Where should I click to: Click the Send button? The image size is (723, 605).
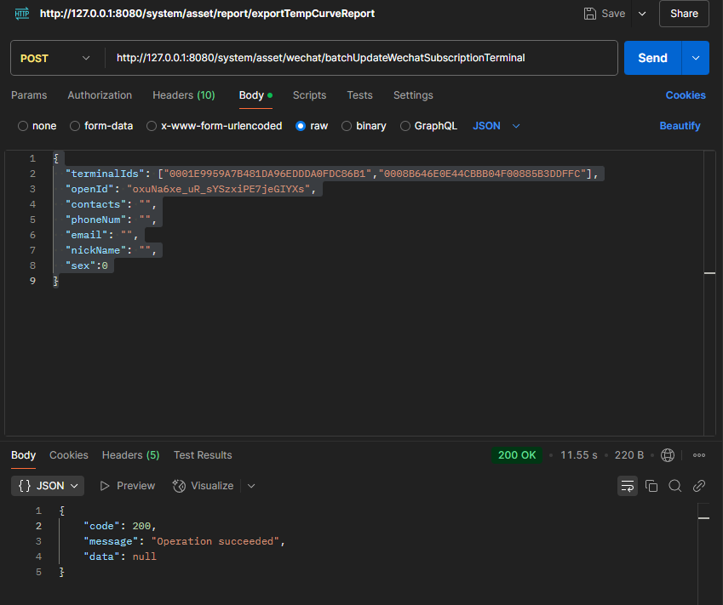tap(652, 58)
